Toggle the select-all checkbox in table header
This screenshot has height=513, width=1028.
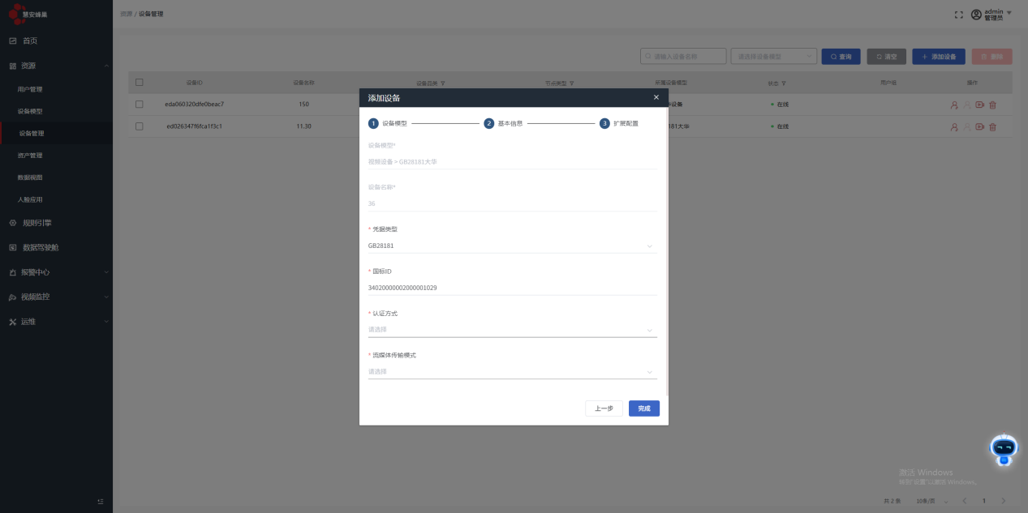pyautogui.click(x=140, y=82)
